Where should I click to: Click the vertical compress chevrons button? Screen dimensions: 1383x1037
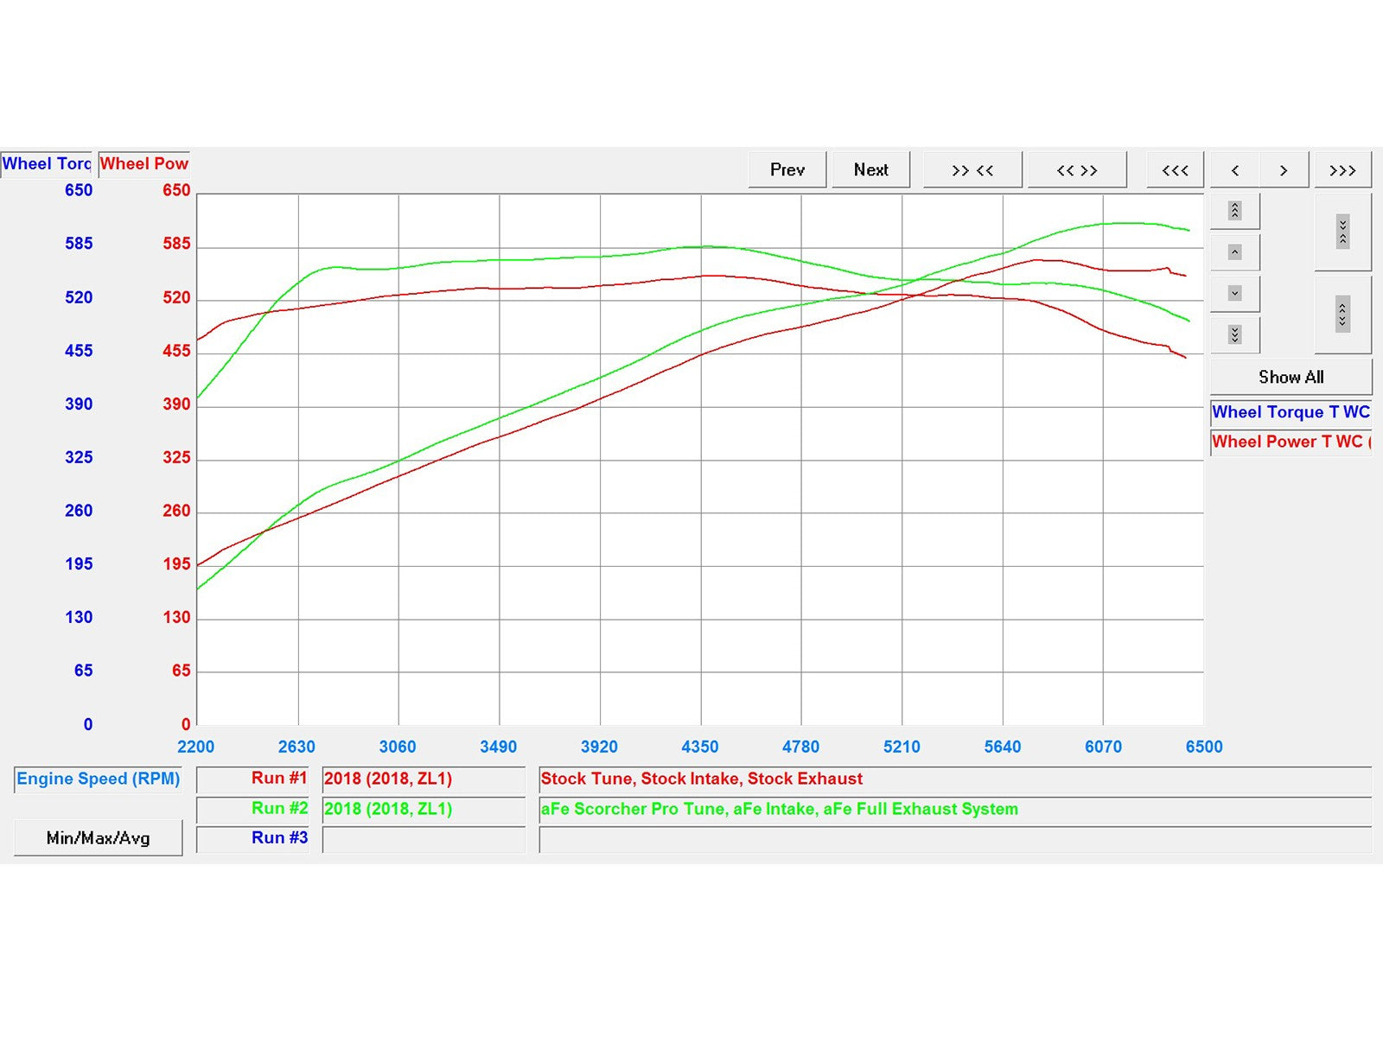tap(1342, 232)
